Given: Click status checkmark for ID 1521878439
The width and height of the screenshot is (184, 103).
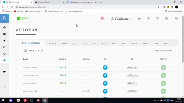Looking at the screenshot, I should click(x=163, y=91).
